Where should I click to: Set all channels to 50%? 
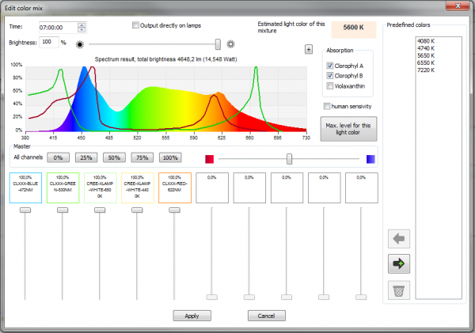114,157
